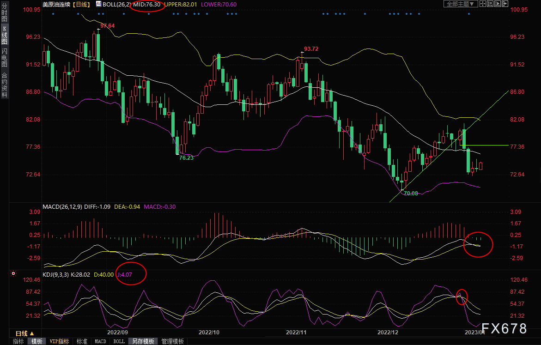Choose the 标准 template tab
The height and width of the screenshot is (345, 541).
(82, 341)
